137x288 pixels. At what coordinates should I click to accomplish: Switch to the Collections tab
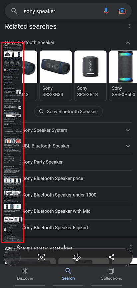(x=111, y=274)
